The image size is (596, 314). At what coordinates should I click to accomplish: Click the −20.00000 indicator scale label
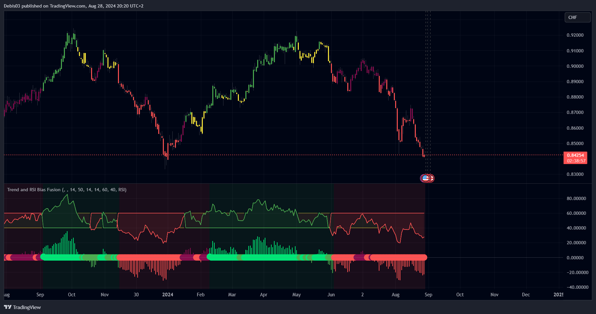pos(577,272)
